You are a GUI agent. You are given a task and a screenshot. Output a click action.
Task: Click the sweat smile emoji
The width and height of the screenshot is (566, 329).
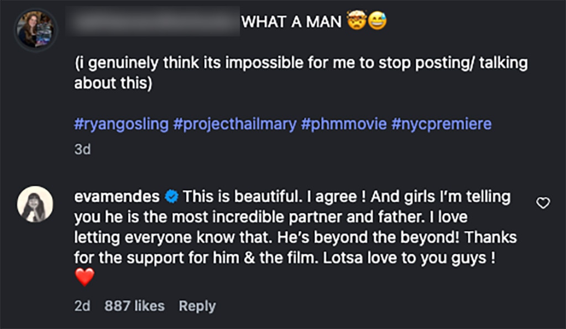378,22
